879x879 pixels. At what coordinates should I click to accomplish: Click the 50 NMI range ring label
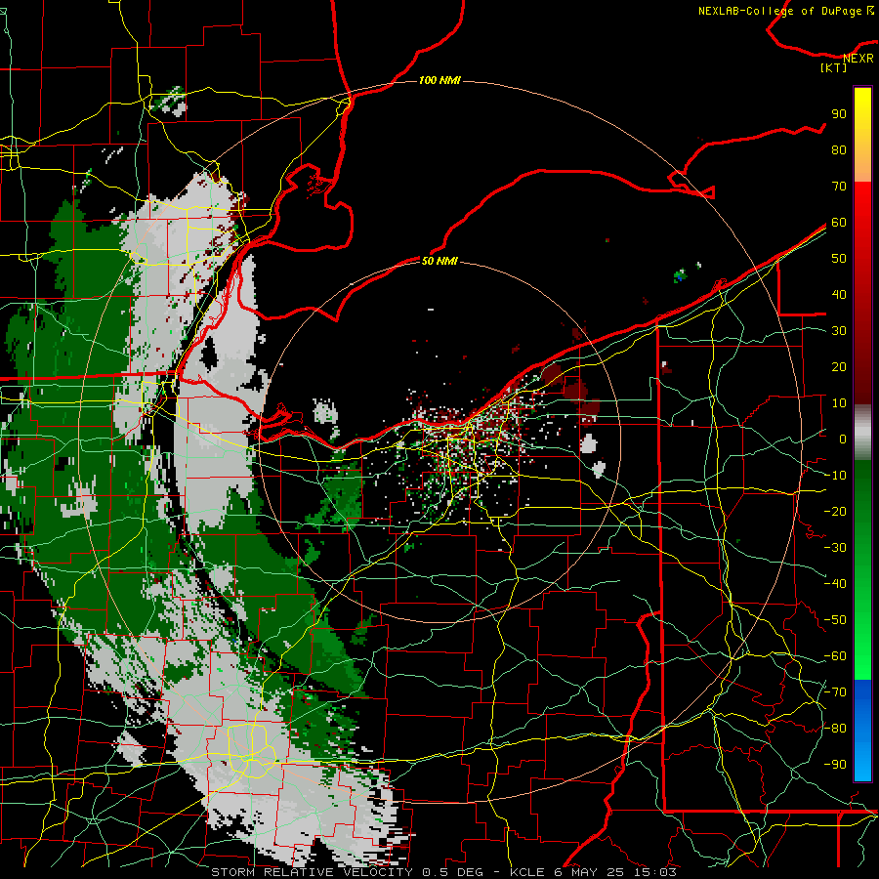439,261
